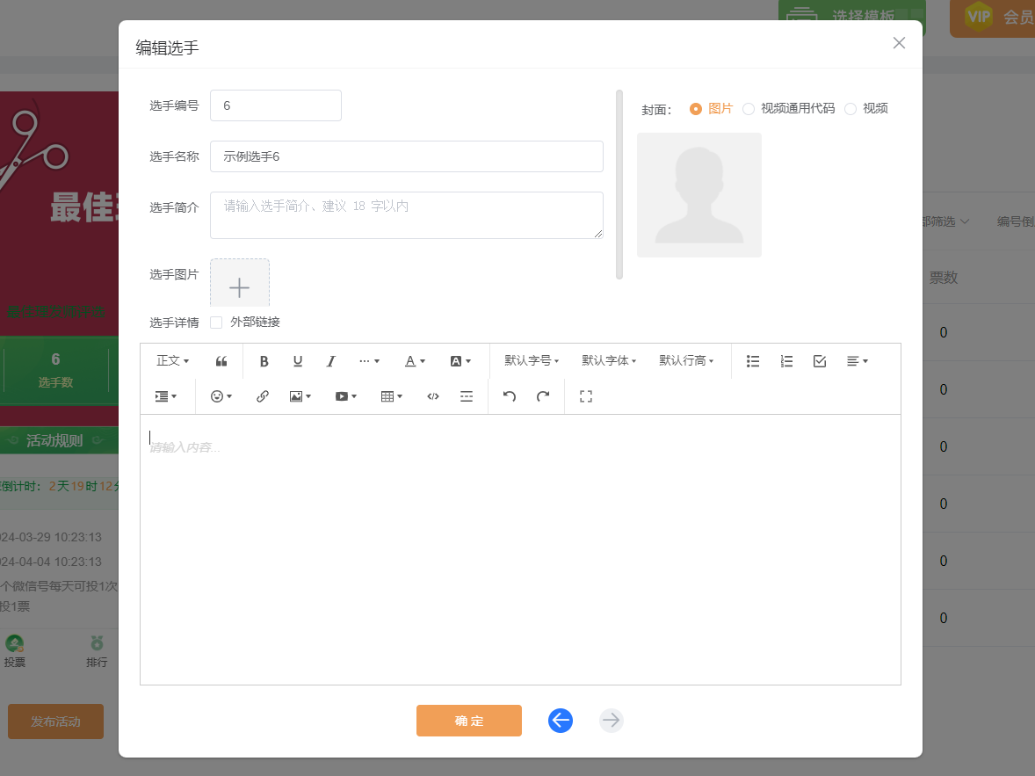The height and width of the screenshot is (776, 1035).
Task: Open the 默认行高 line height menu
Action: tap(686, 361)
